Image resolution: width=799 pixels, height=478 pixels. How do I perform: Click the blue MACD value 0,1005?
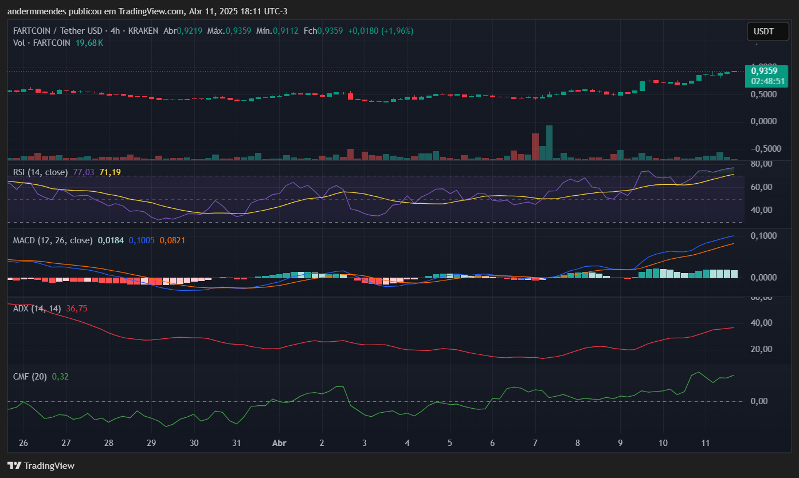click(x=141, y=240)
